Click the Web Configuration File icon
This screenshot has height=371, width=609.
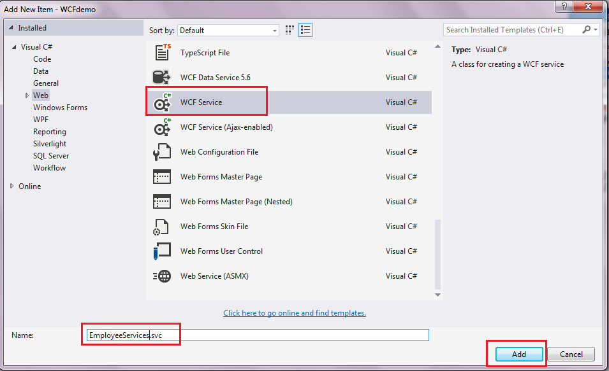click(162, 152)
